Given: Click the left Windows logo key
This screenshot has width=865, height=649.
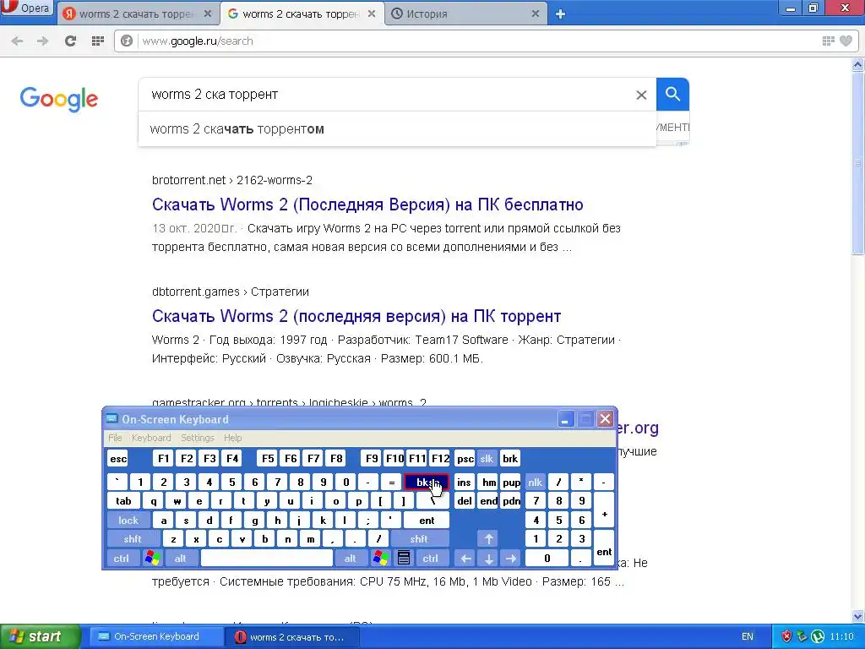Looking at the screenshot, I should (152, 559).
